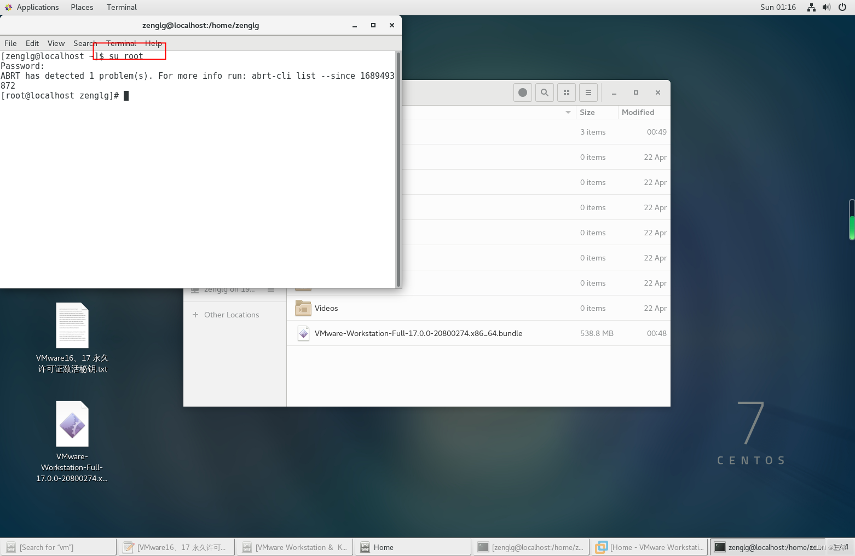Click the volume icon in top bar
Viewport: 855px width, 556px height.
click(827, 7)
